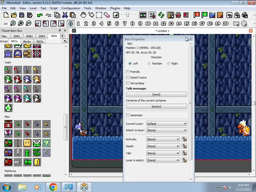Adjust the toolbar zoom slider handle

point(127,15)
